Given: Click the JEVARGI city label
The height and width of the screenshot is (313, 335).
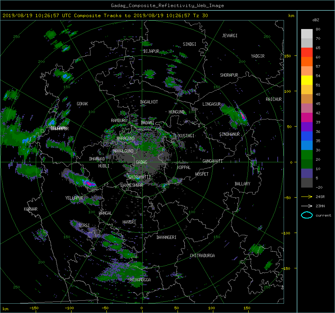Looking at the screenshot, I should tap(230, 36).
